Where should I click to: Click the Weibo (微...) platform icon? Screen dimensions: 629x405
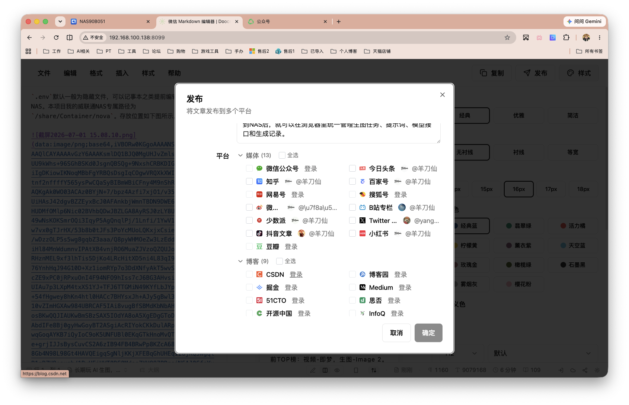pos(259,208)
